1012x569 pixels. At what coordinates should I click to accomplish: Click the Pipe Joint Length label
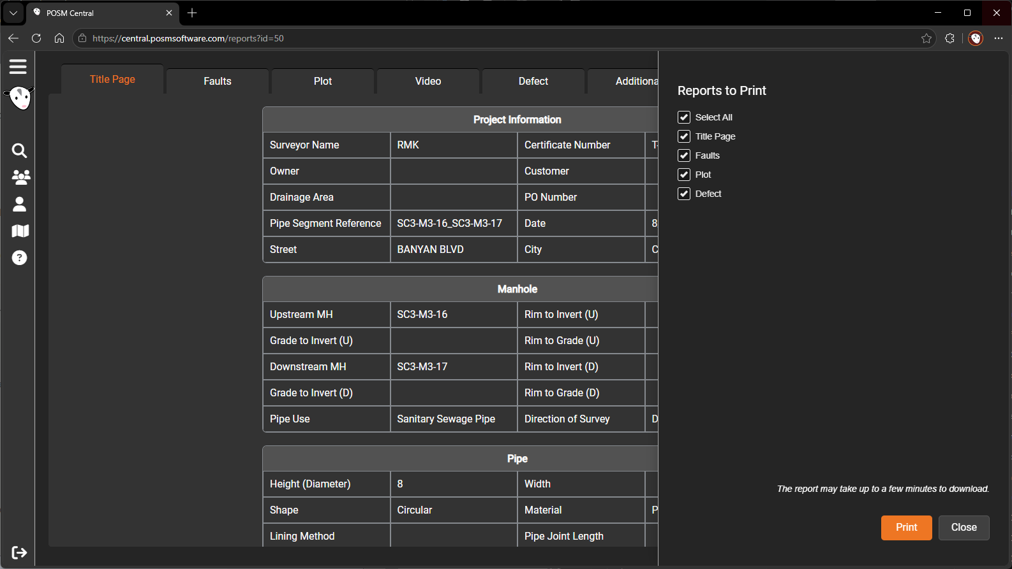point(564,536)
